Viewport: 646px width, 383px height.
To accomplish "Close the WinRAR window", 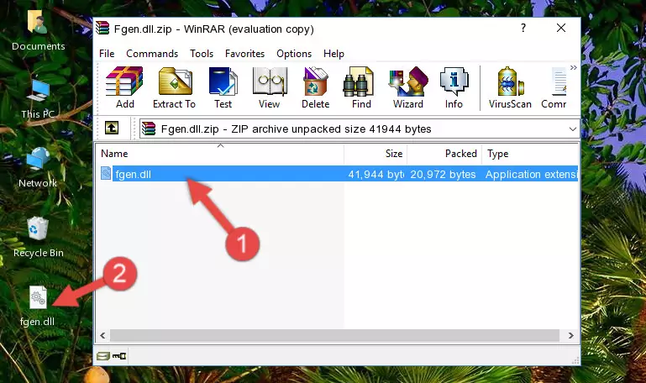I will click(561, 28).
